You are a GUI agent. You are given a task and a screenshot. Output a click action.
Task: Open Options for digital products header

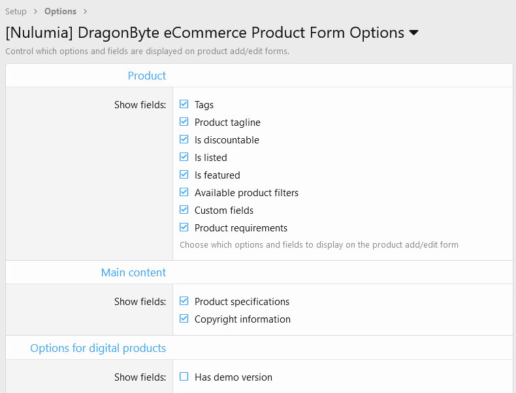tap(98, 348)
